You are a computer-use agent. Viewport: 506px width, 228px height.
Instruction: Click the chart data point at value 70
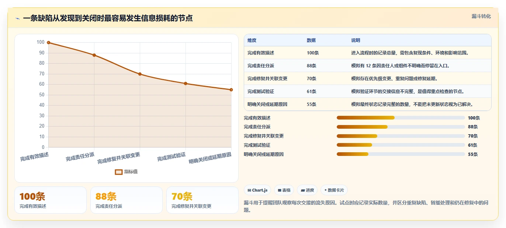click(140, 74)
